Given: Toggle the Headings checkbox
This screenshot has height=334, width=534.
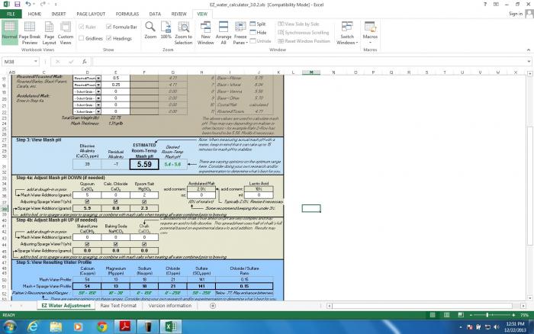Looking at the screenshot, I should point(108,38).
